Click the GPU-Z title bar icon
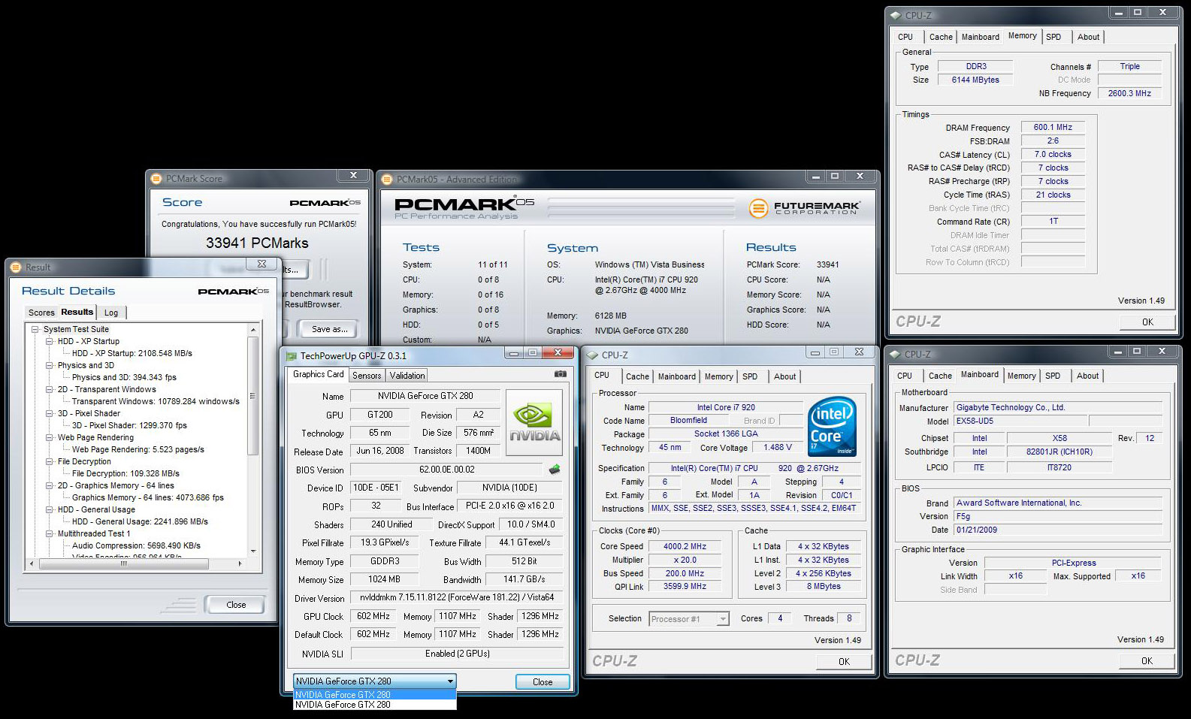 click(292, 356)
